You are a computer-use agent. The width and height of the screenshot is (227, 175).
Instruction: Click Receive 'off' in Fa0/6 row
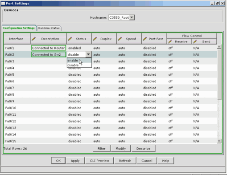pos(170,81)
